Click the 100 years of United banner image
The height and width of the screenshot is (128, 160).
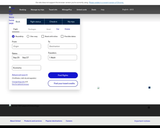(x=24, y=106)
